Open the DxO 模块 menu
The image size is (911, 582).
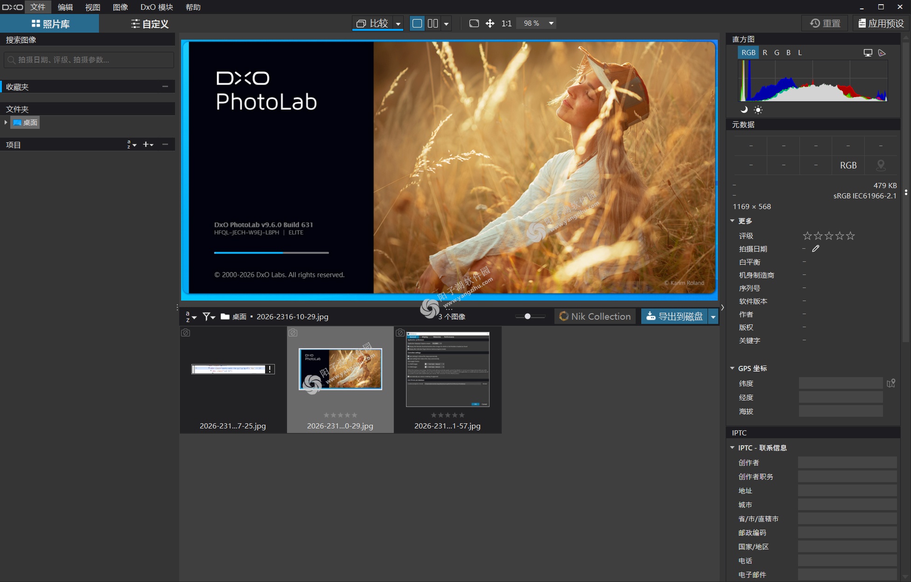[x=156, y=7]
